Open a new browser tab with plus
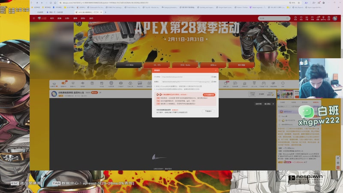The image size is (343, 193). [x=105, y=12]
